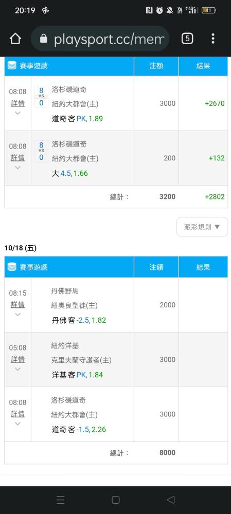This screenshot has width=231, height=514.
Task: Tap the Android home square icon
Action: (115, 500)
